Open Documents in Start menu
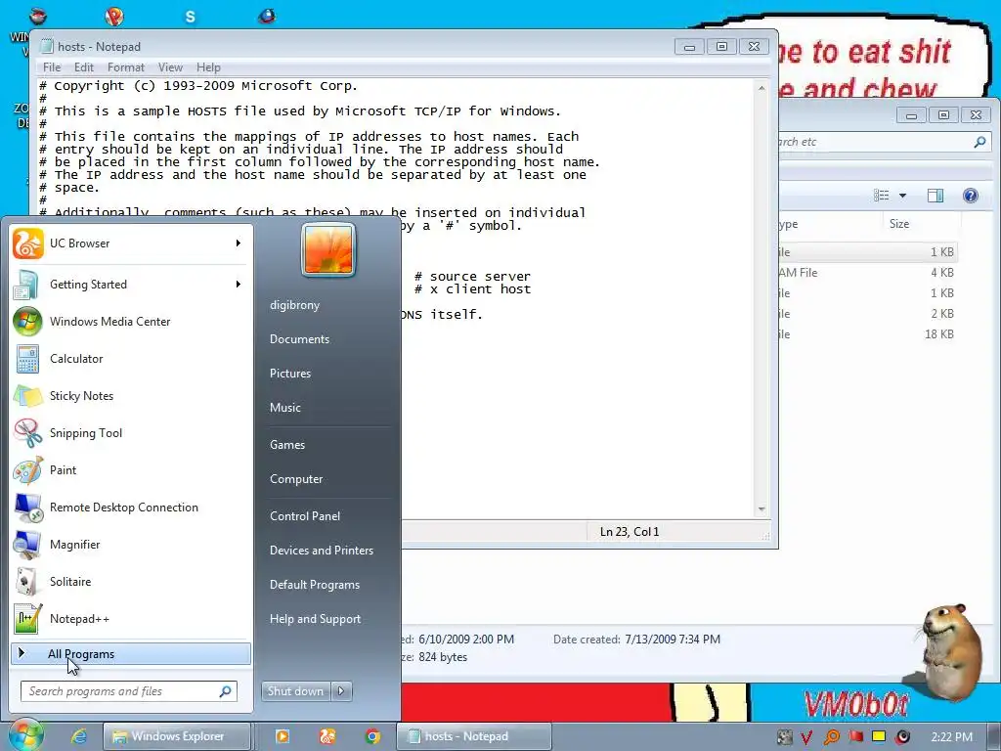Viewport: 1001px width, 751px height. pos(299,339)
